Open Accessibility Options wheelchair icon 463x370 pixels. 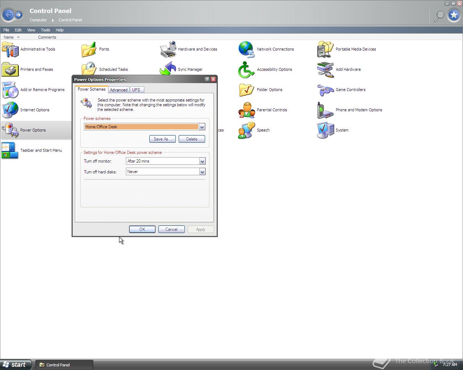[247, 70]
